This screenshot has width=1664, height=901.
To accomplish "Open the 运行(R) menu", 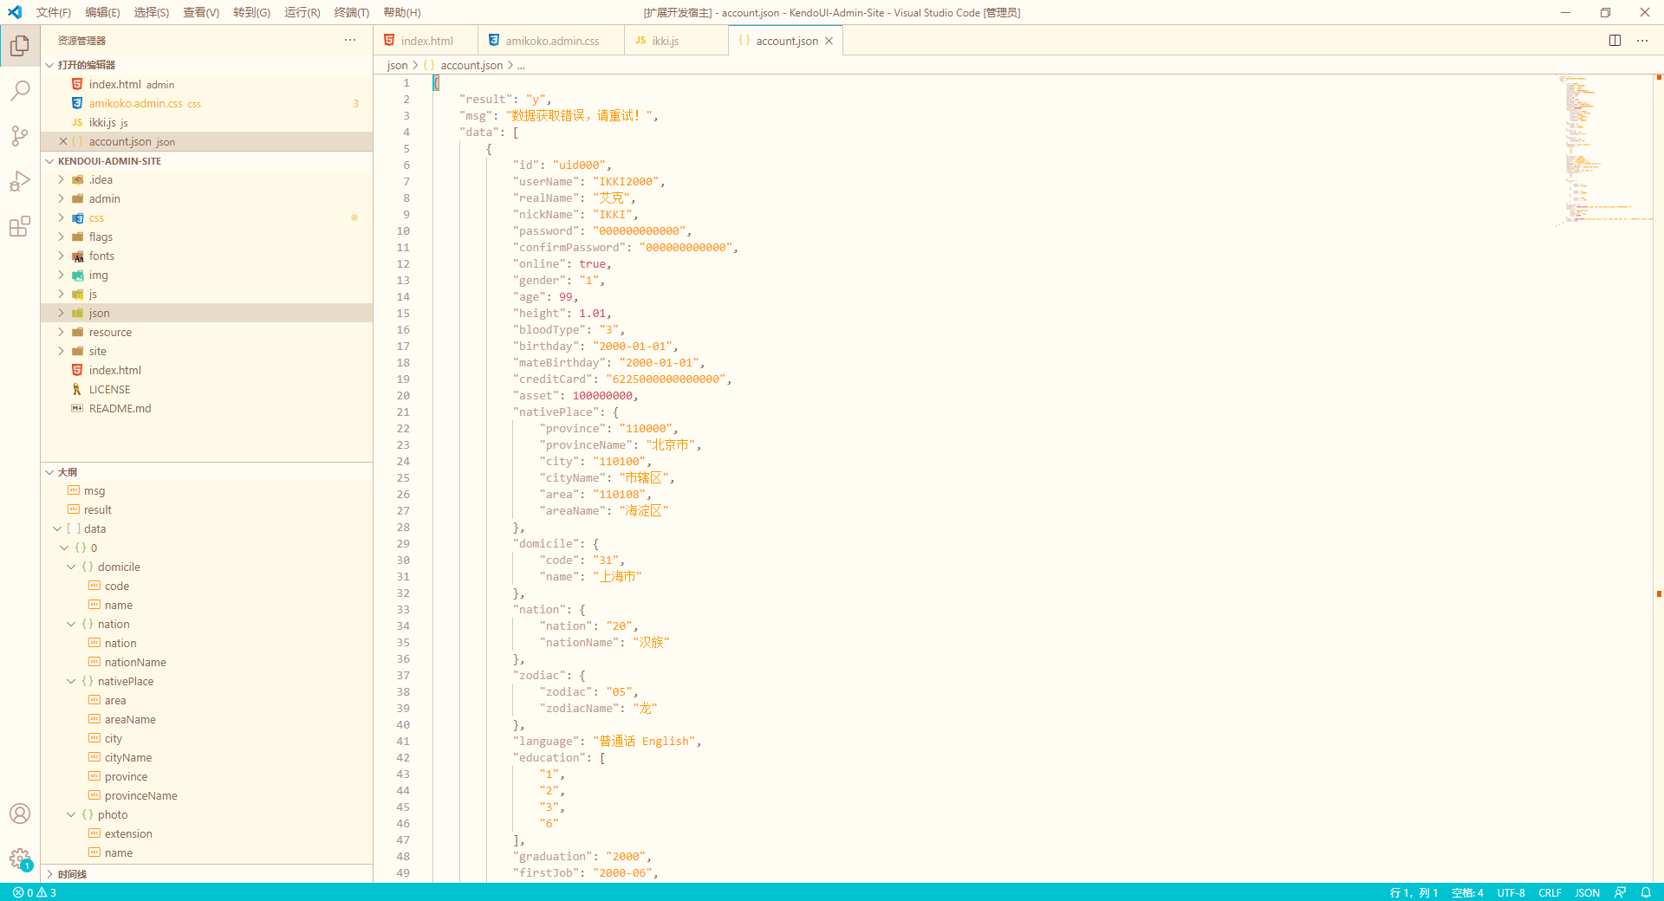I will coord(302,12).
